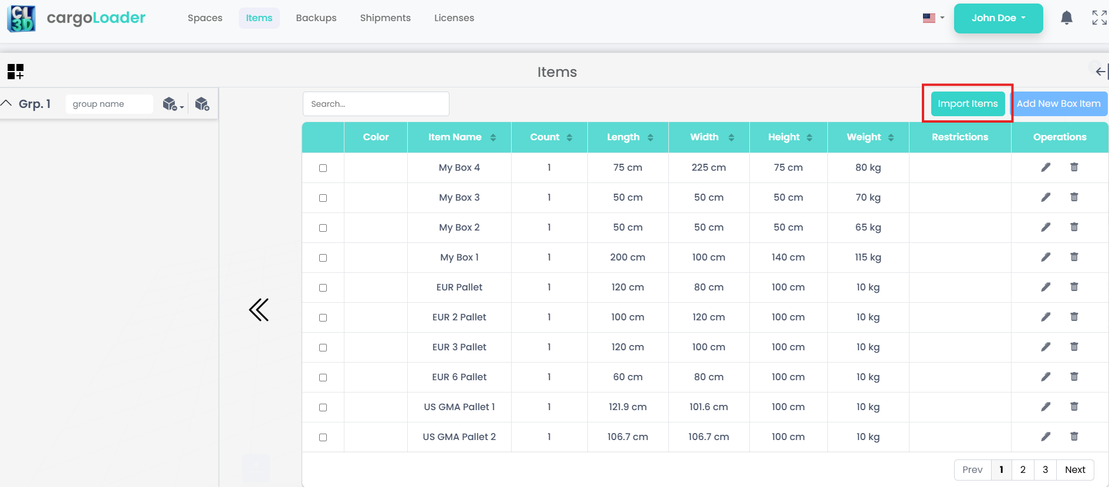This screenshot has height=487, width=1109.
Task: Toggle fullscreen mode icon
Action: tap(1099, 18)
